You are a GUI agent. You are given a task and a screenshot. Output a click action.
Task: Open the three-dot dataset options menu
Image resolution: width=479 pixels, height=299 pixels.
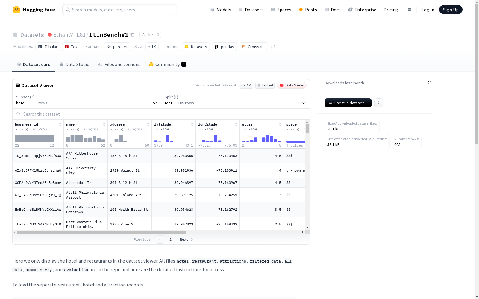[x=379, y=103]
